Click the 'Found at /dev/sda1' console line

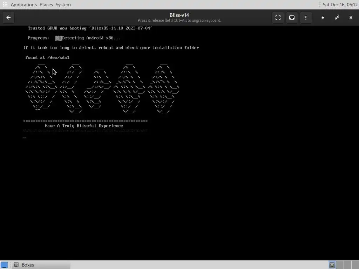47,57
